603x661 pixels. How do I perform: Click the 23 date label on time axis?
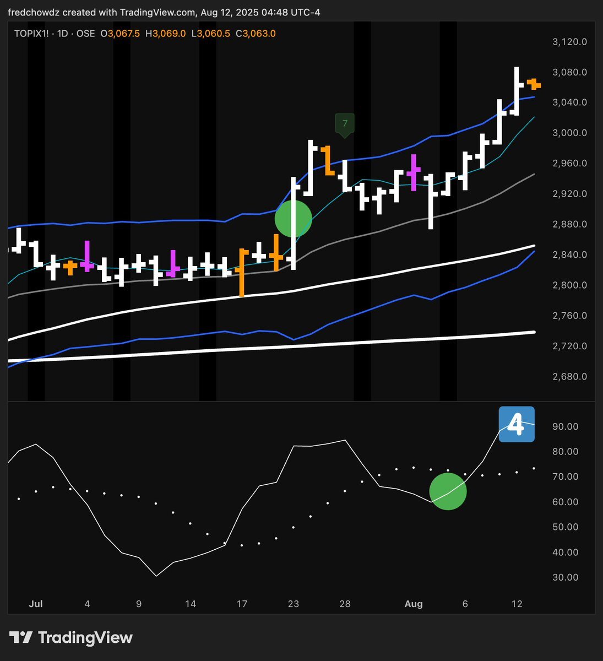pos(294,604)
